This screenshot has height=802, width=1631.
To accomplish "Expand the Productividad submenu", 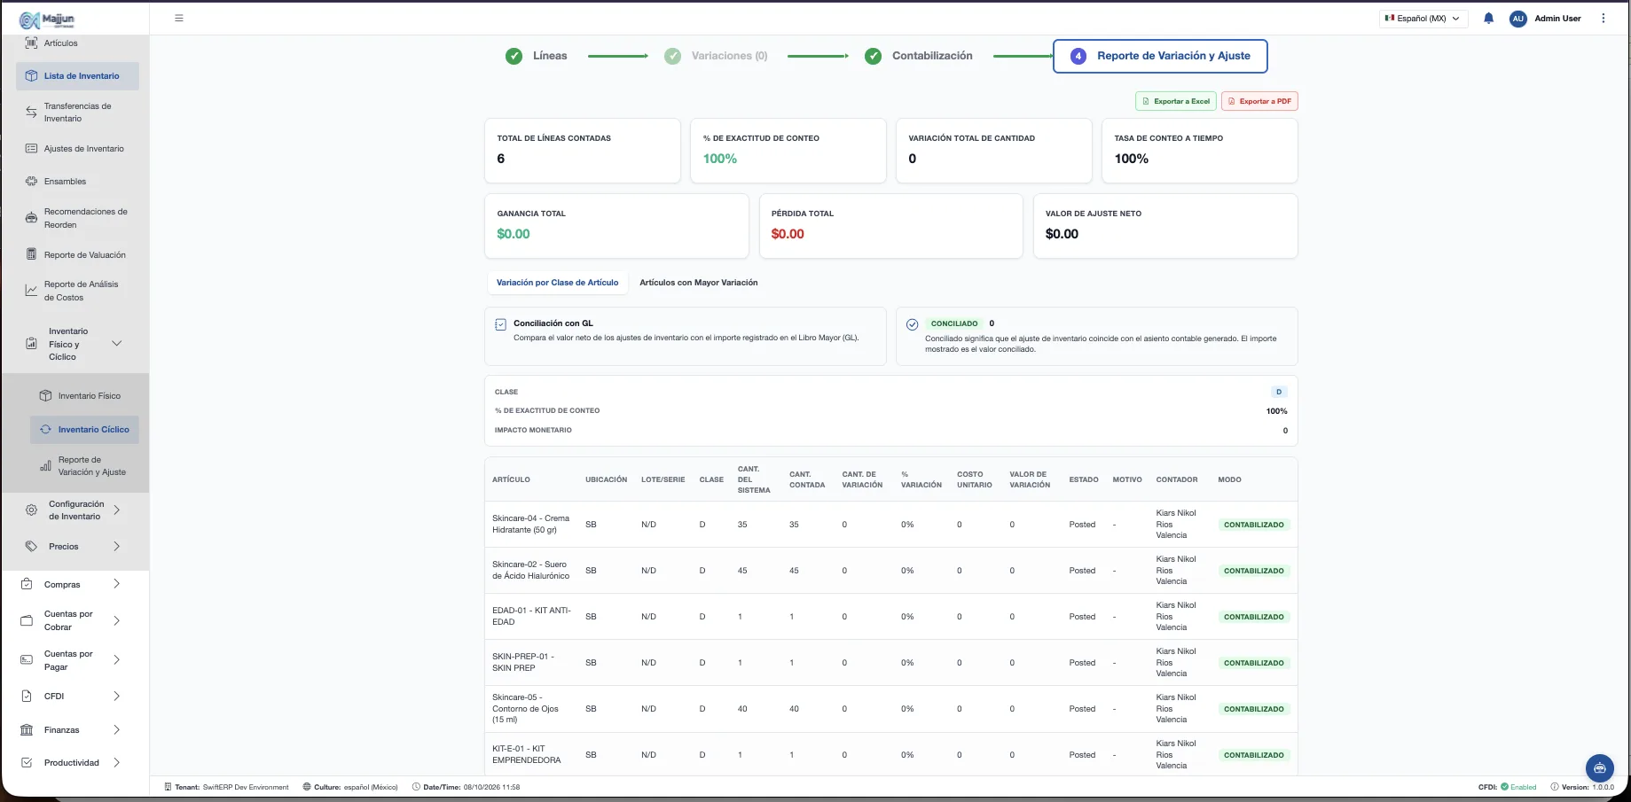I will click(x=116, y=763).
